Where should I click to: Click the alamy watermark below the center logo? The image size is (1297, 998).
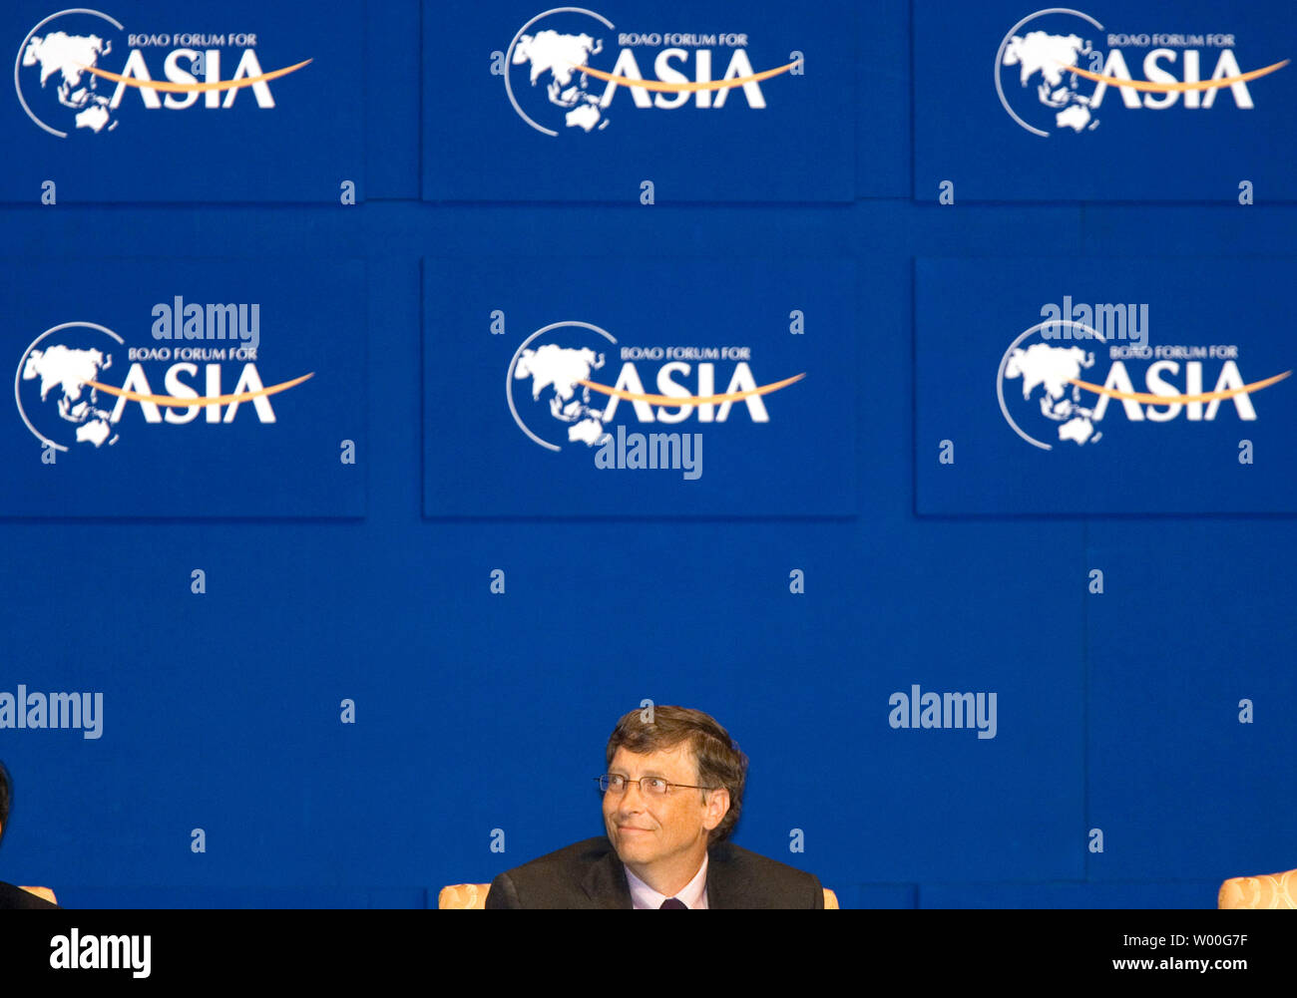coord(648,454)
